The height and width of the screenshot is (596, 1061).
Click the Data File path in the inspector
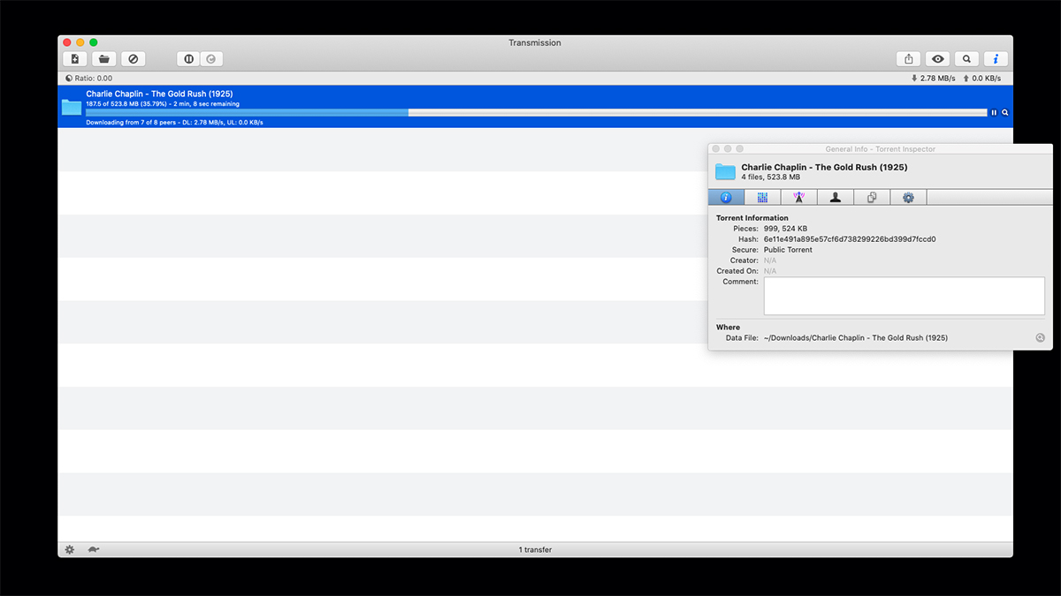[856, 338]
